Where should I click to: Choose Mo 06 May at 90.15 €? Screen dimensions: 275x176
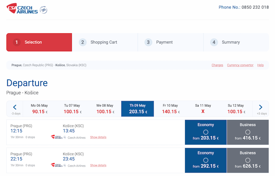(39, 109)
